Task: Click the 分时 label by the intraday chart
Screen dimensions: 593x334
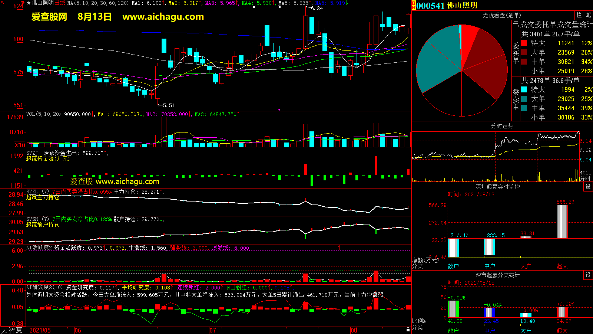Action: click(585, 179)
